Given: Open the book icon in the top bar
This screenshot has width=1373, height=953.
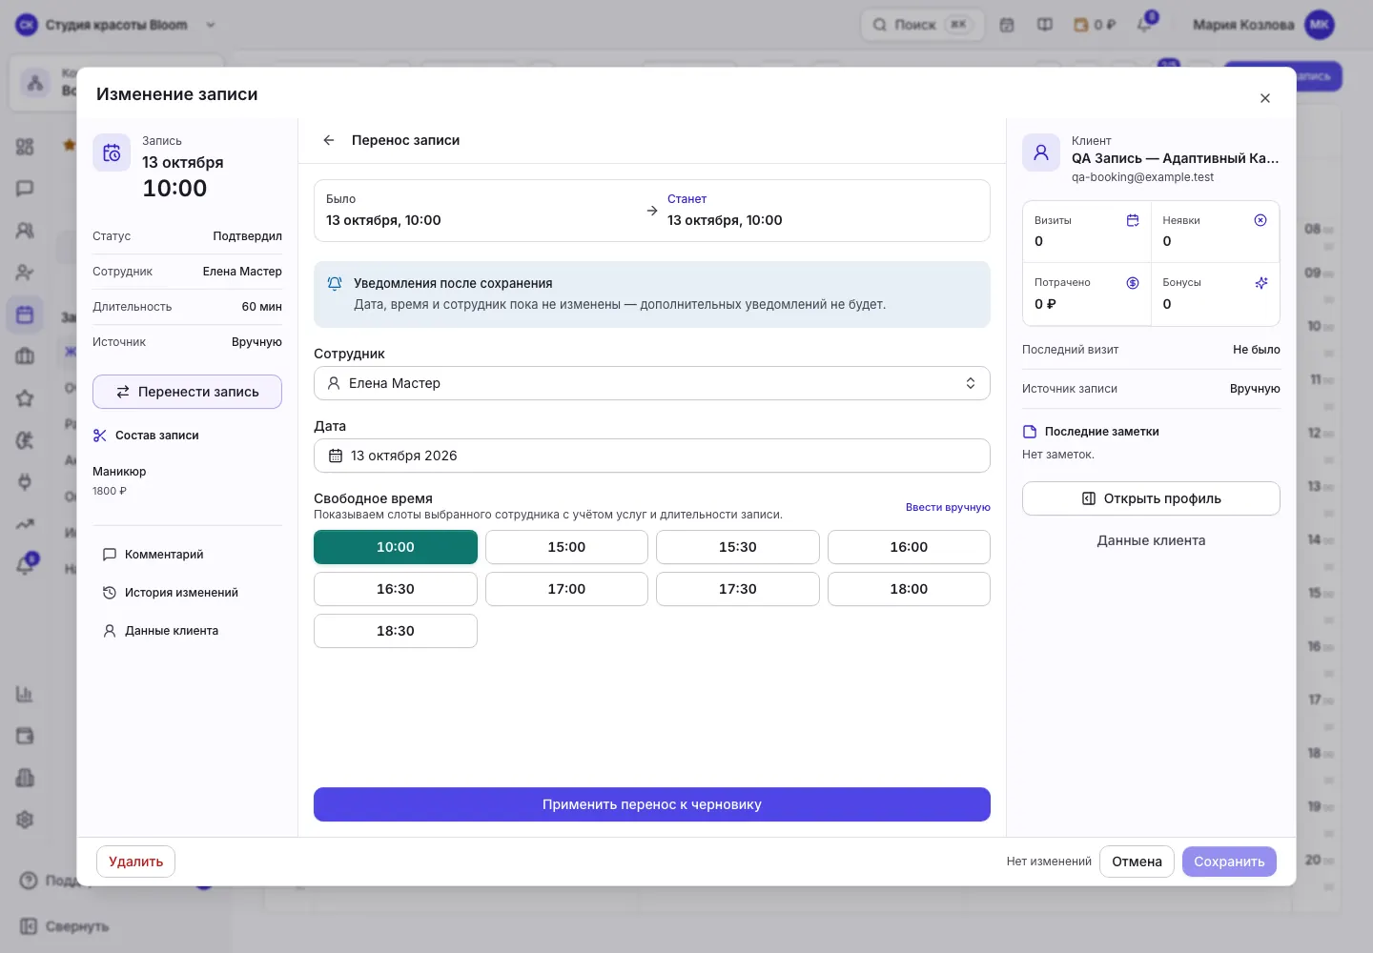Looking at the screenshot, I should (1045, 25).
